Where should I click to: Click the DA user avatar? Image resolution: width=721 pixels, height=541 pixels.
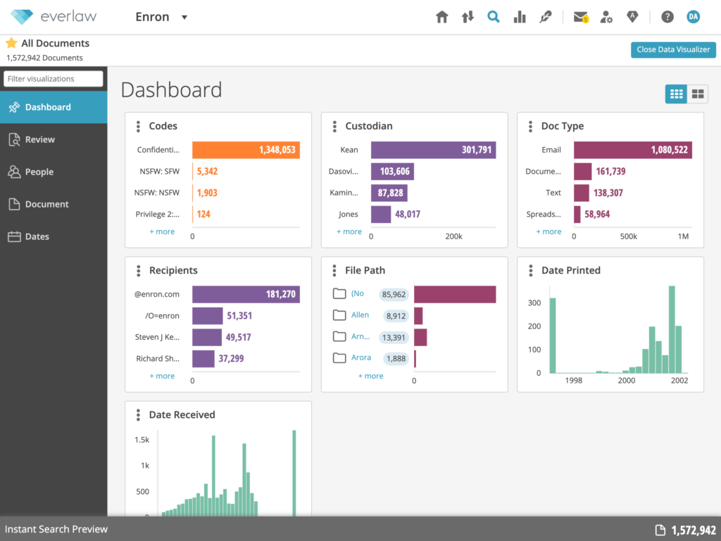(694, 17)
